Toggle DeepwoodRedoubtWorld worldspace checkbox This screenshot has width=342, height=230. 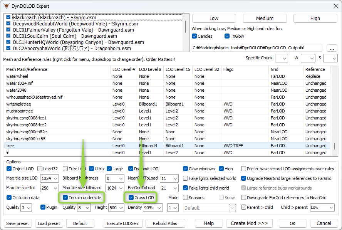tap(8, 24)
